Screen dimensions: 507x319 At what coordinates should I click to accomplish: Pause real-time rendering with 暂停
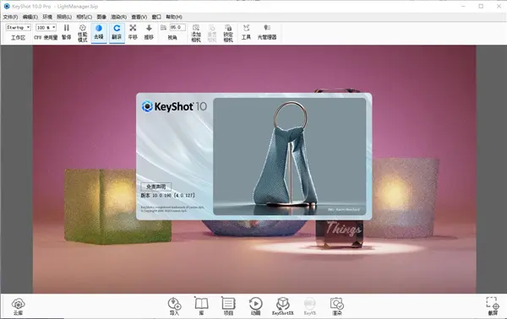coord(66,32)
